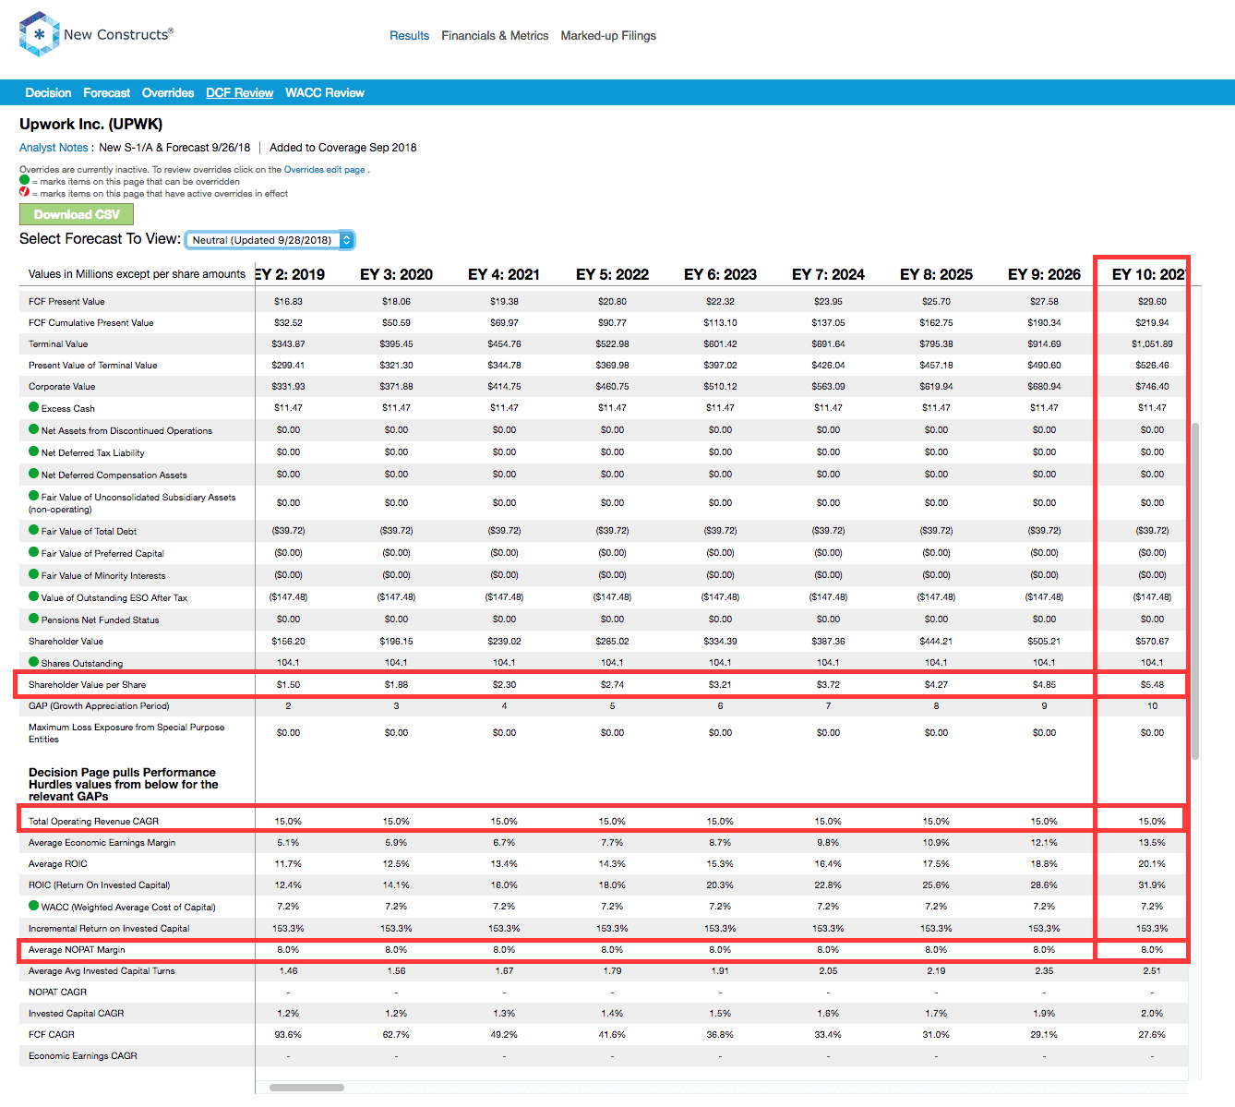Click the vertical scrollbar thumb at right
This screenshot has height=1107, width=1235.
click(1195, 591)
